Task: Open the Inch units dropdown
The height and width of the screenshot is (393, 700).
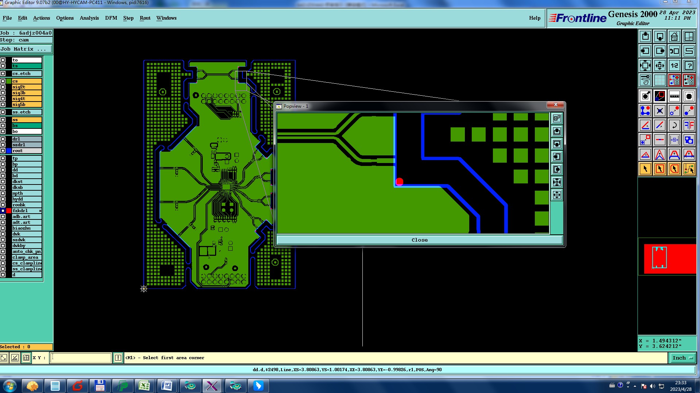Action: click(x=682, y=358)
